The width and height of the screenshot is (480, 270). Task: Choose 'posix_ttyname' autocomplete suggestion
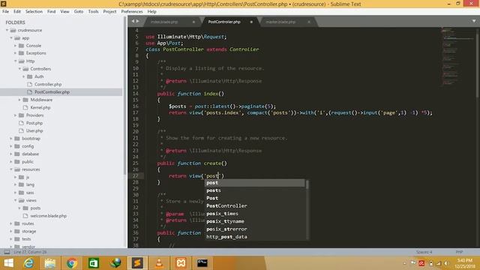click(255, 221)
